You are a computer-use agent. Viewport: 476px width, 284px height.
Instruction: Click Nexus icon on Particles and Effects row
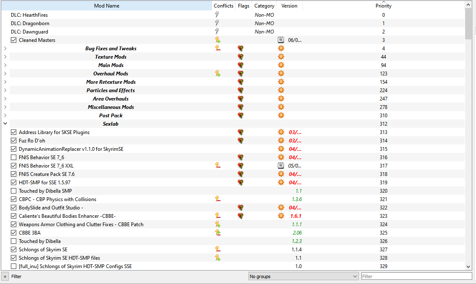(281, 90)
